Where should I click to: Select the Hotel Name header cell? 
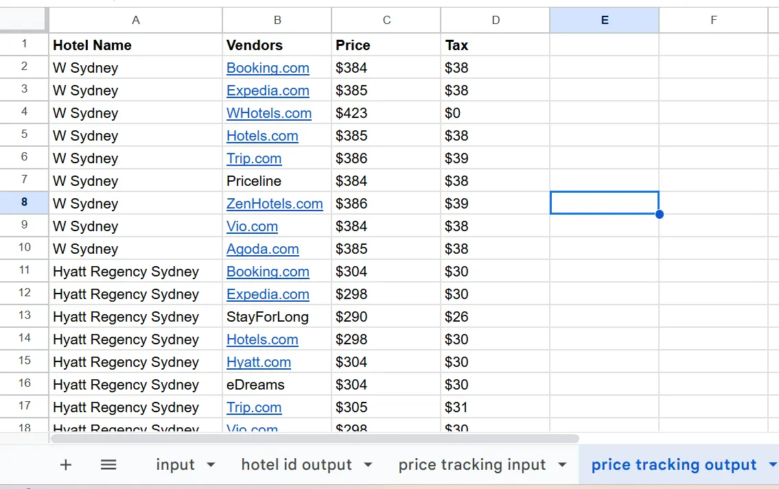(136, 45)
